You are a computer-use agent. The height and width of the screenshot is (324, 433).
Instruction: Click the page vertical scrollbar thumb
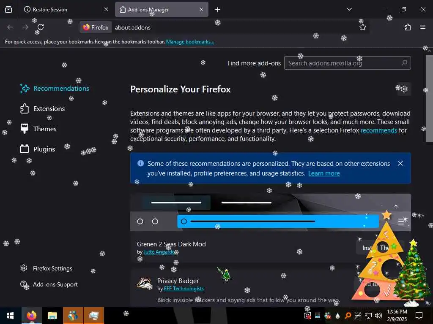[x=429, y=98]
